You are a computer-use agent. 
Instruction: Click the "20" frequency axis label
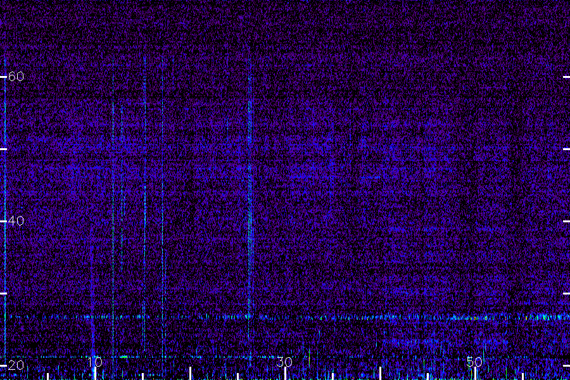tap(16, 365)
